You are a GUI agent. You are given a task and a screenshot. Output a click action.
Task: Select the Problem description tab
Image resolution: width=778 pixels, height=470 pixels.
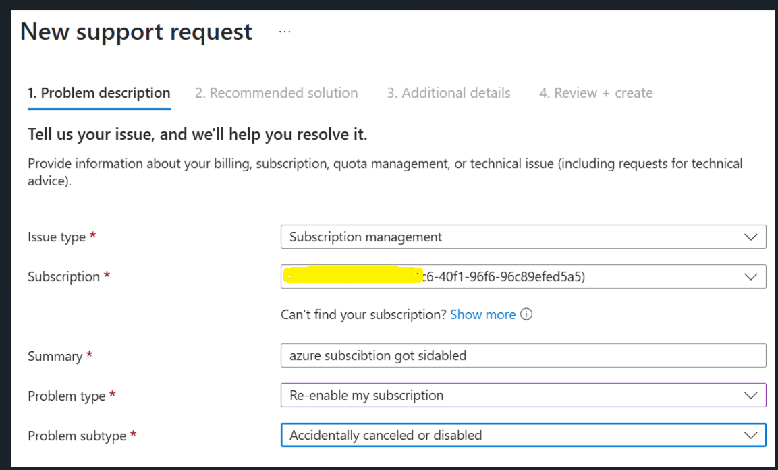point(99,93)
